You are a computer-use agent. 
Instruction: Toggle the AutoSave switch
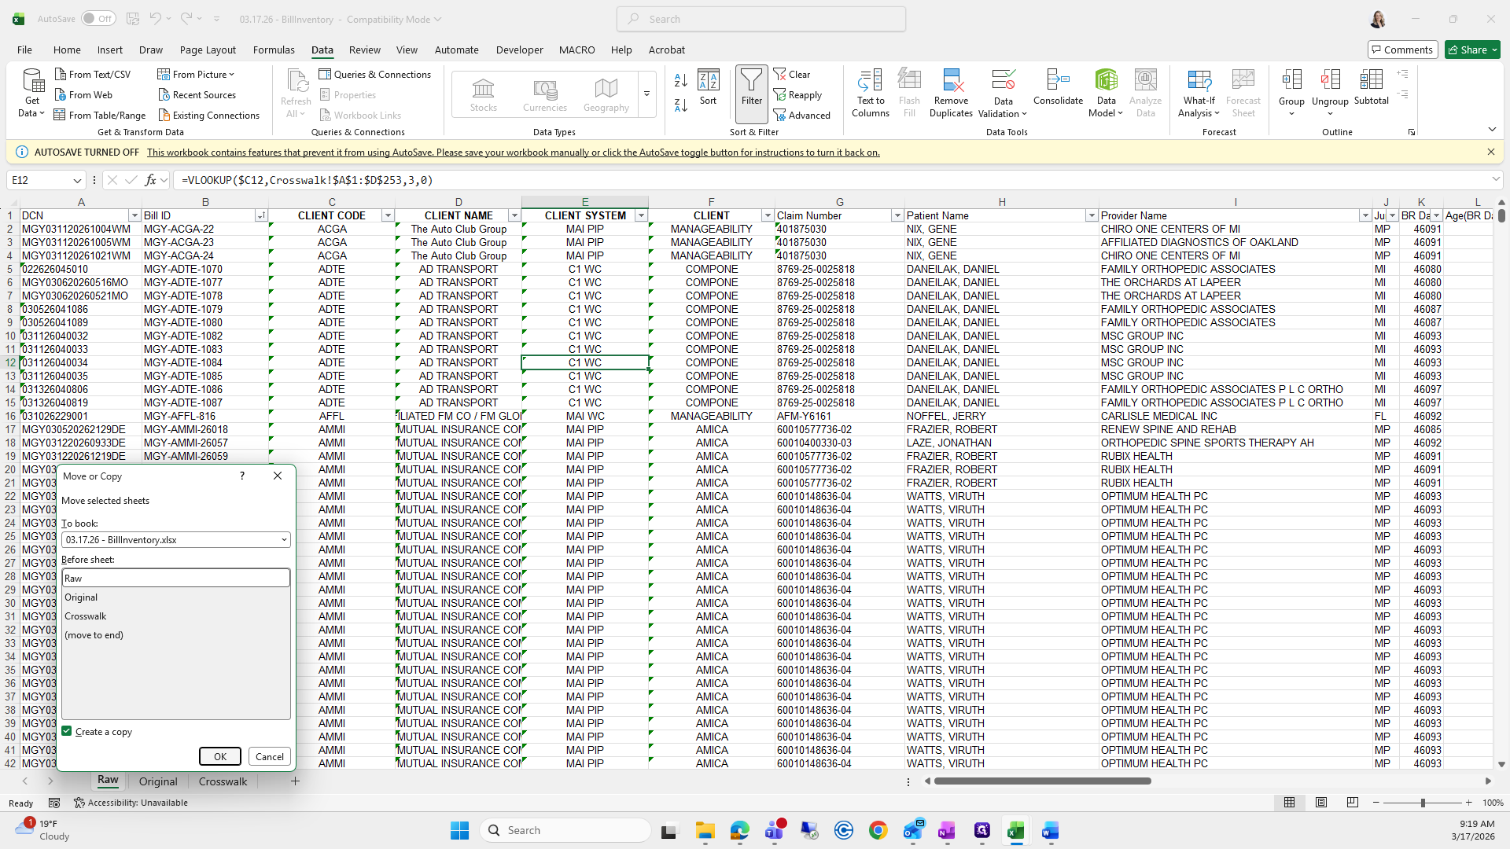click(98, 19)
